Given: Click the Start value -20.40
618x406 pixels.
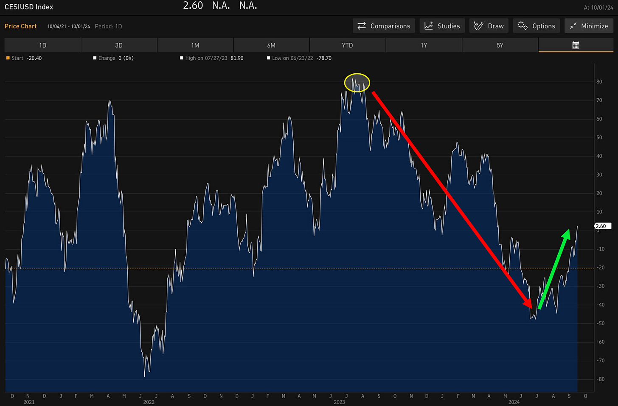Looking at the screenshot, I should coord(34,58).
